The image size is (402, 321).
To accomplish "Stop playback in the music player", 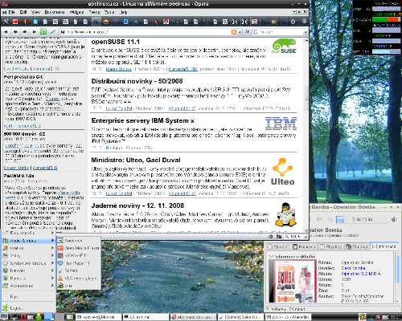I will (x=319, y=219).
